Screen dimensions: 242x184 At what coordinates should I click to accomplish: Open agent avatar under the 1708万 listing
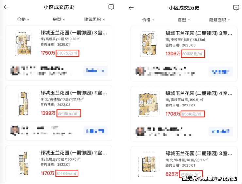(x=140, y=132)
